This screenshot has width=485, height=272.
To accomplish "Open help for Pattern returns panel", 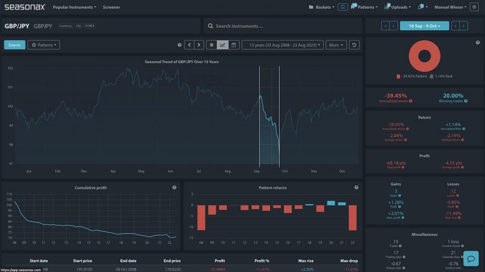I will pos(354,187).
